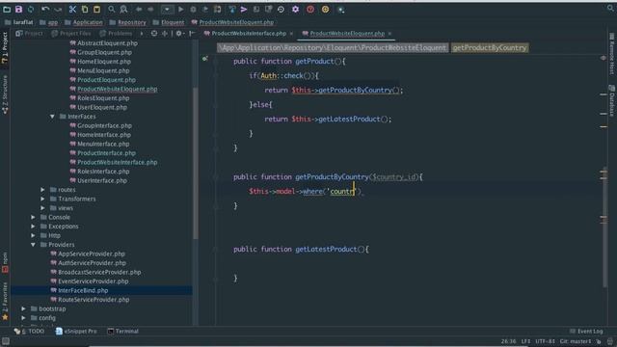Expand Console folder
The width and height of the screenshot is (617, 347).
pyautogui.click(x=33, y=217)
